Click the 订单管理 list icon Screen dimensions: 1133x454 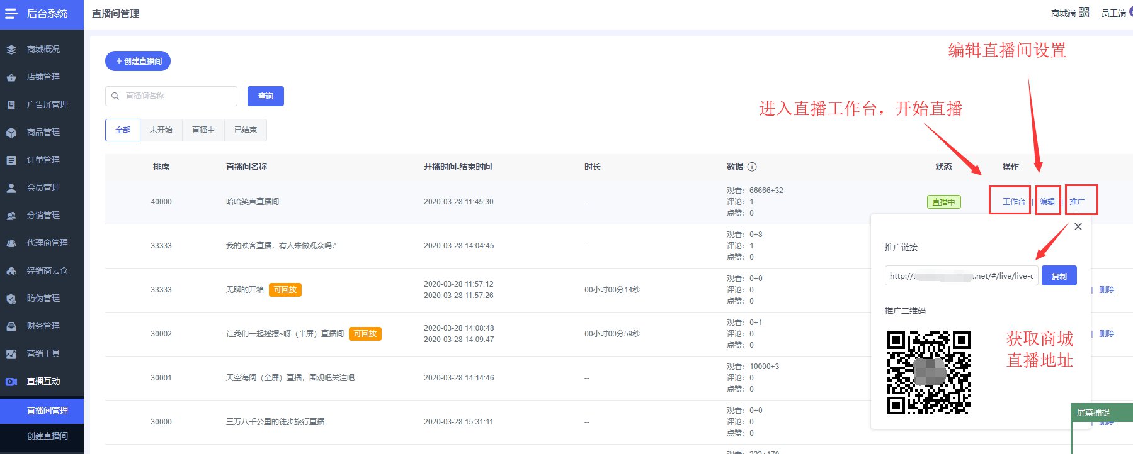[11, 160]
